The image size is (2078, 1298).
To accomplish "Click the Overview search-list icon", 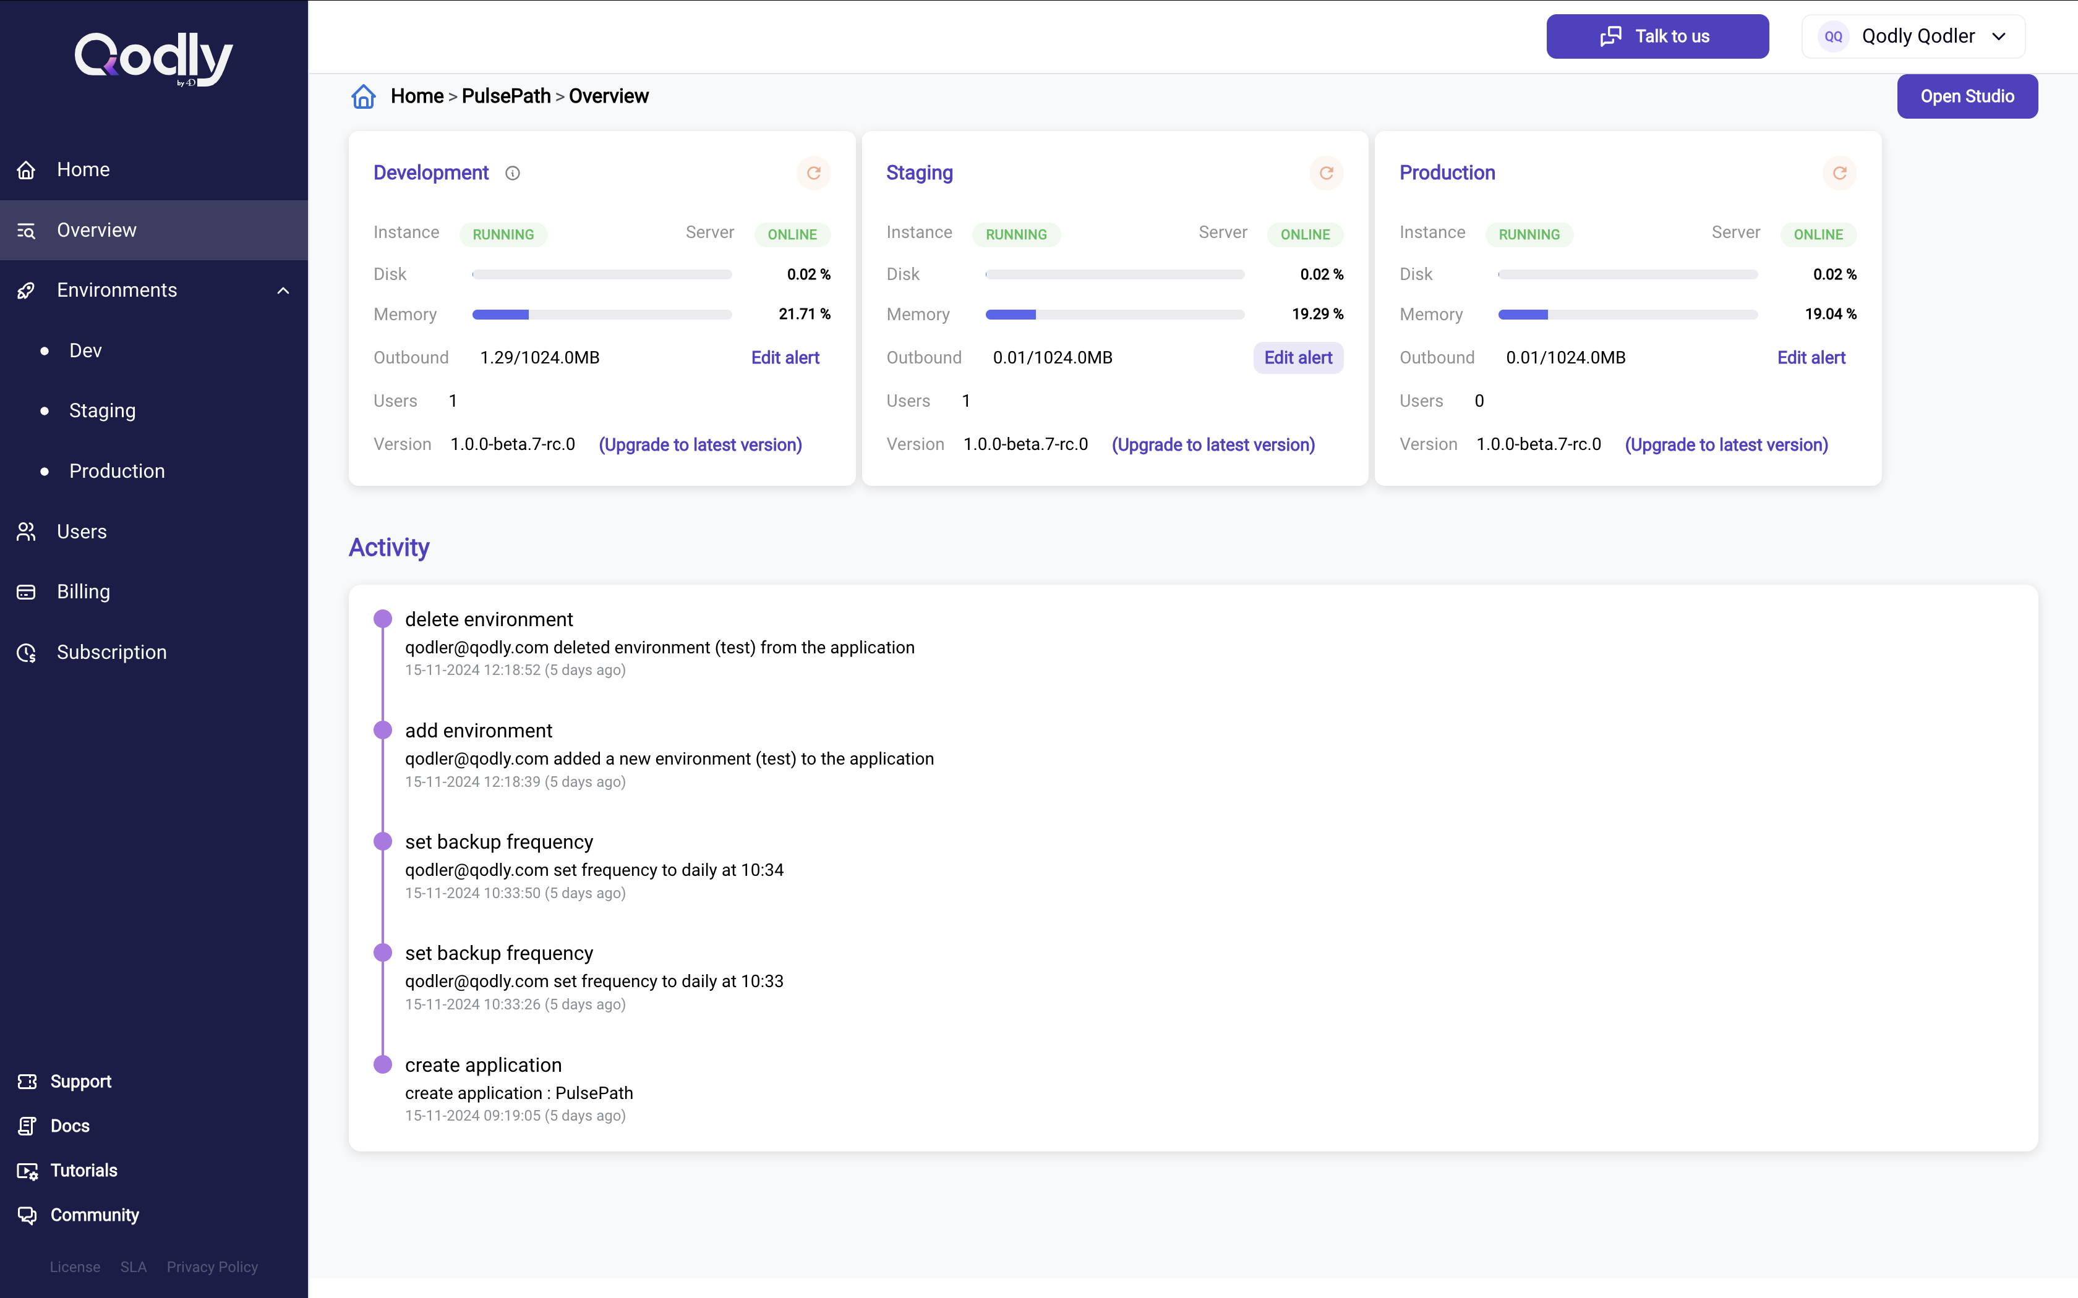I will (x=27, y=230).
